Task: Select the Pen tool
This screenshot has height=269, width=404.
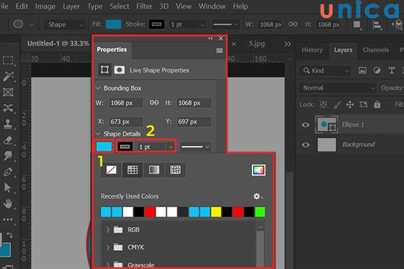Action: coord(8,171)
